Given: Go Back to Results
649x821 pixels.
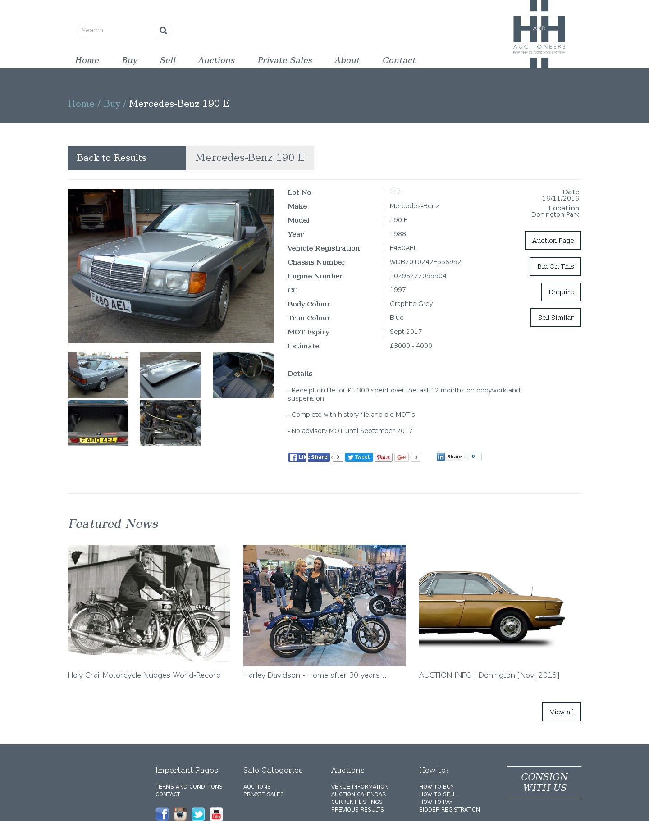Looking at the screenshot, I should pos(127,158).
